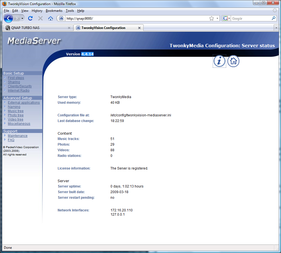Open the Edit menu

coord(15,11)
